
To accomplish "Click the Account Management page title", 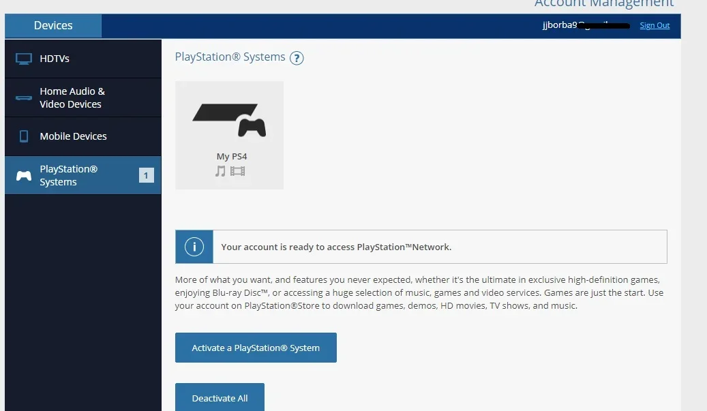I will pyautogui.click(x=604, y=3).
